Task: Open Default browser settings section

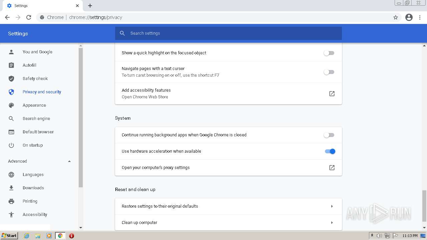Action: [38, 132]
